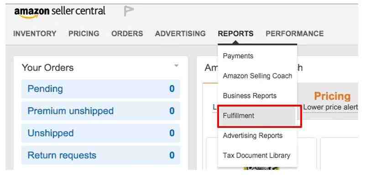View Unshipped orders
376x178 pixels.
coord(100,133)
